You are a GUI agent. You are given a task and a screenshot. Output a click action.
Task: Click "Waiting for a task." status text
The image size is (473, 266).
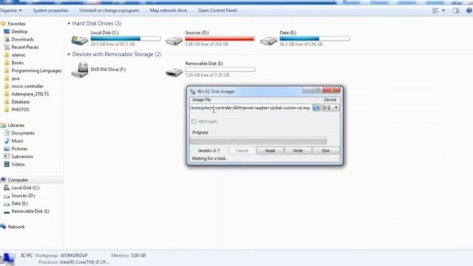click(x=209, y=158)
